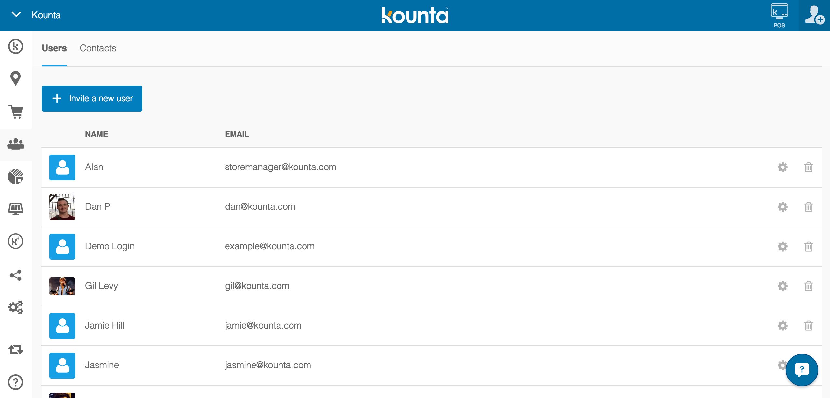This screenshot has height=398, width=830.
Task: Open the Reports pie chart sidebar icon
Action: tap(16, 177)
